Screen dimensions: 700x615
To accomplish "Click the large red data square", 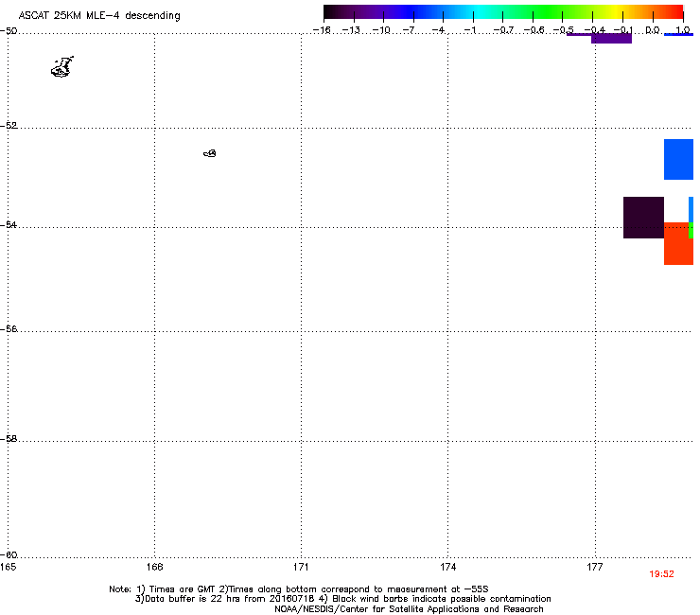I will [678, 243].
